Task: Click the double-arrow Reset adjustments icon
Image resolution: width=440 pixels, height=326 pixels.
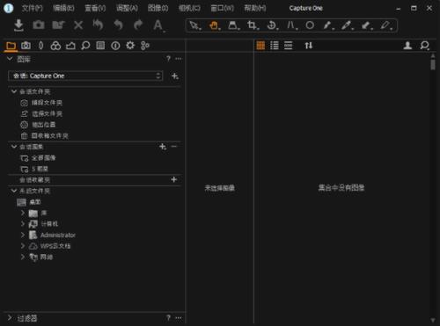Action: tap(98, 25)
